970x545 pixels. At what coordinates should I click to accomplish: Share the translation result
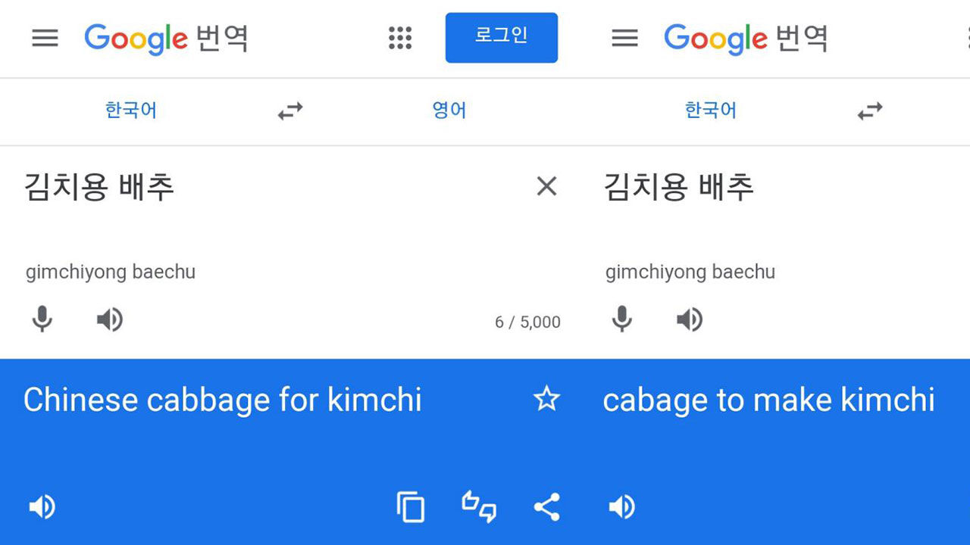(547, 507)
